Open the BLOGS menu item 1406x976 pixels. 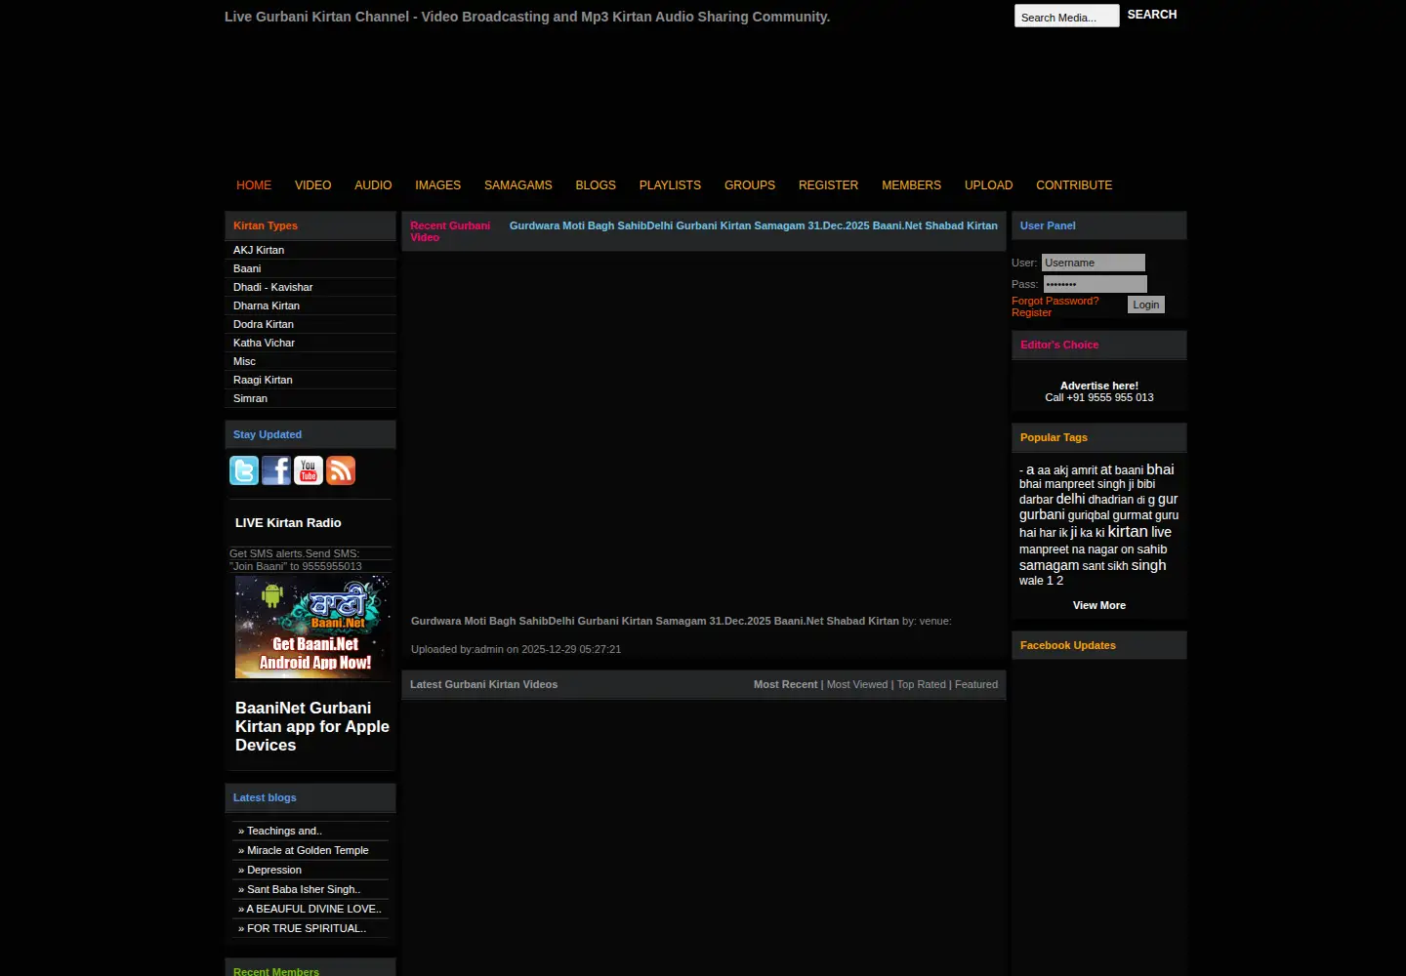pos(596,185)
